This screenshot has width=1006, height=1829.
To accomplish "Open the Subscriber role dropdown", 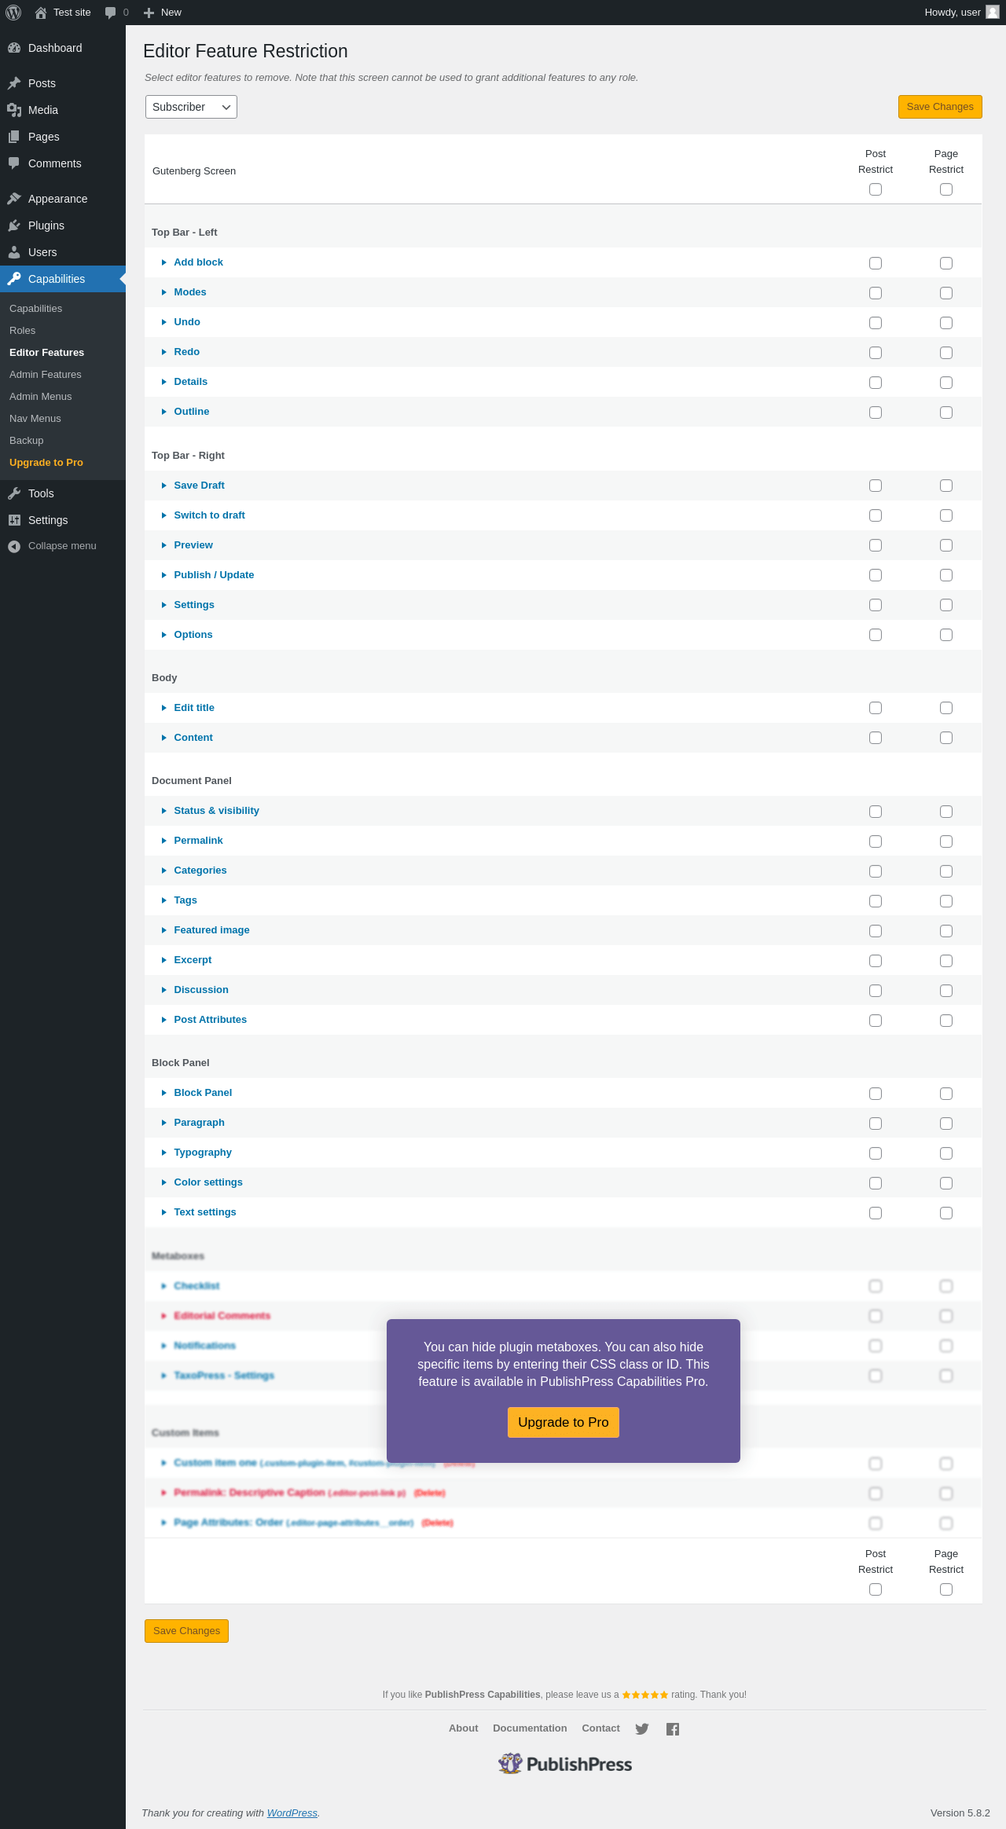I will (191, 107).
